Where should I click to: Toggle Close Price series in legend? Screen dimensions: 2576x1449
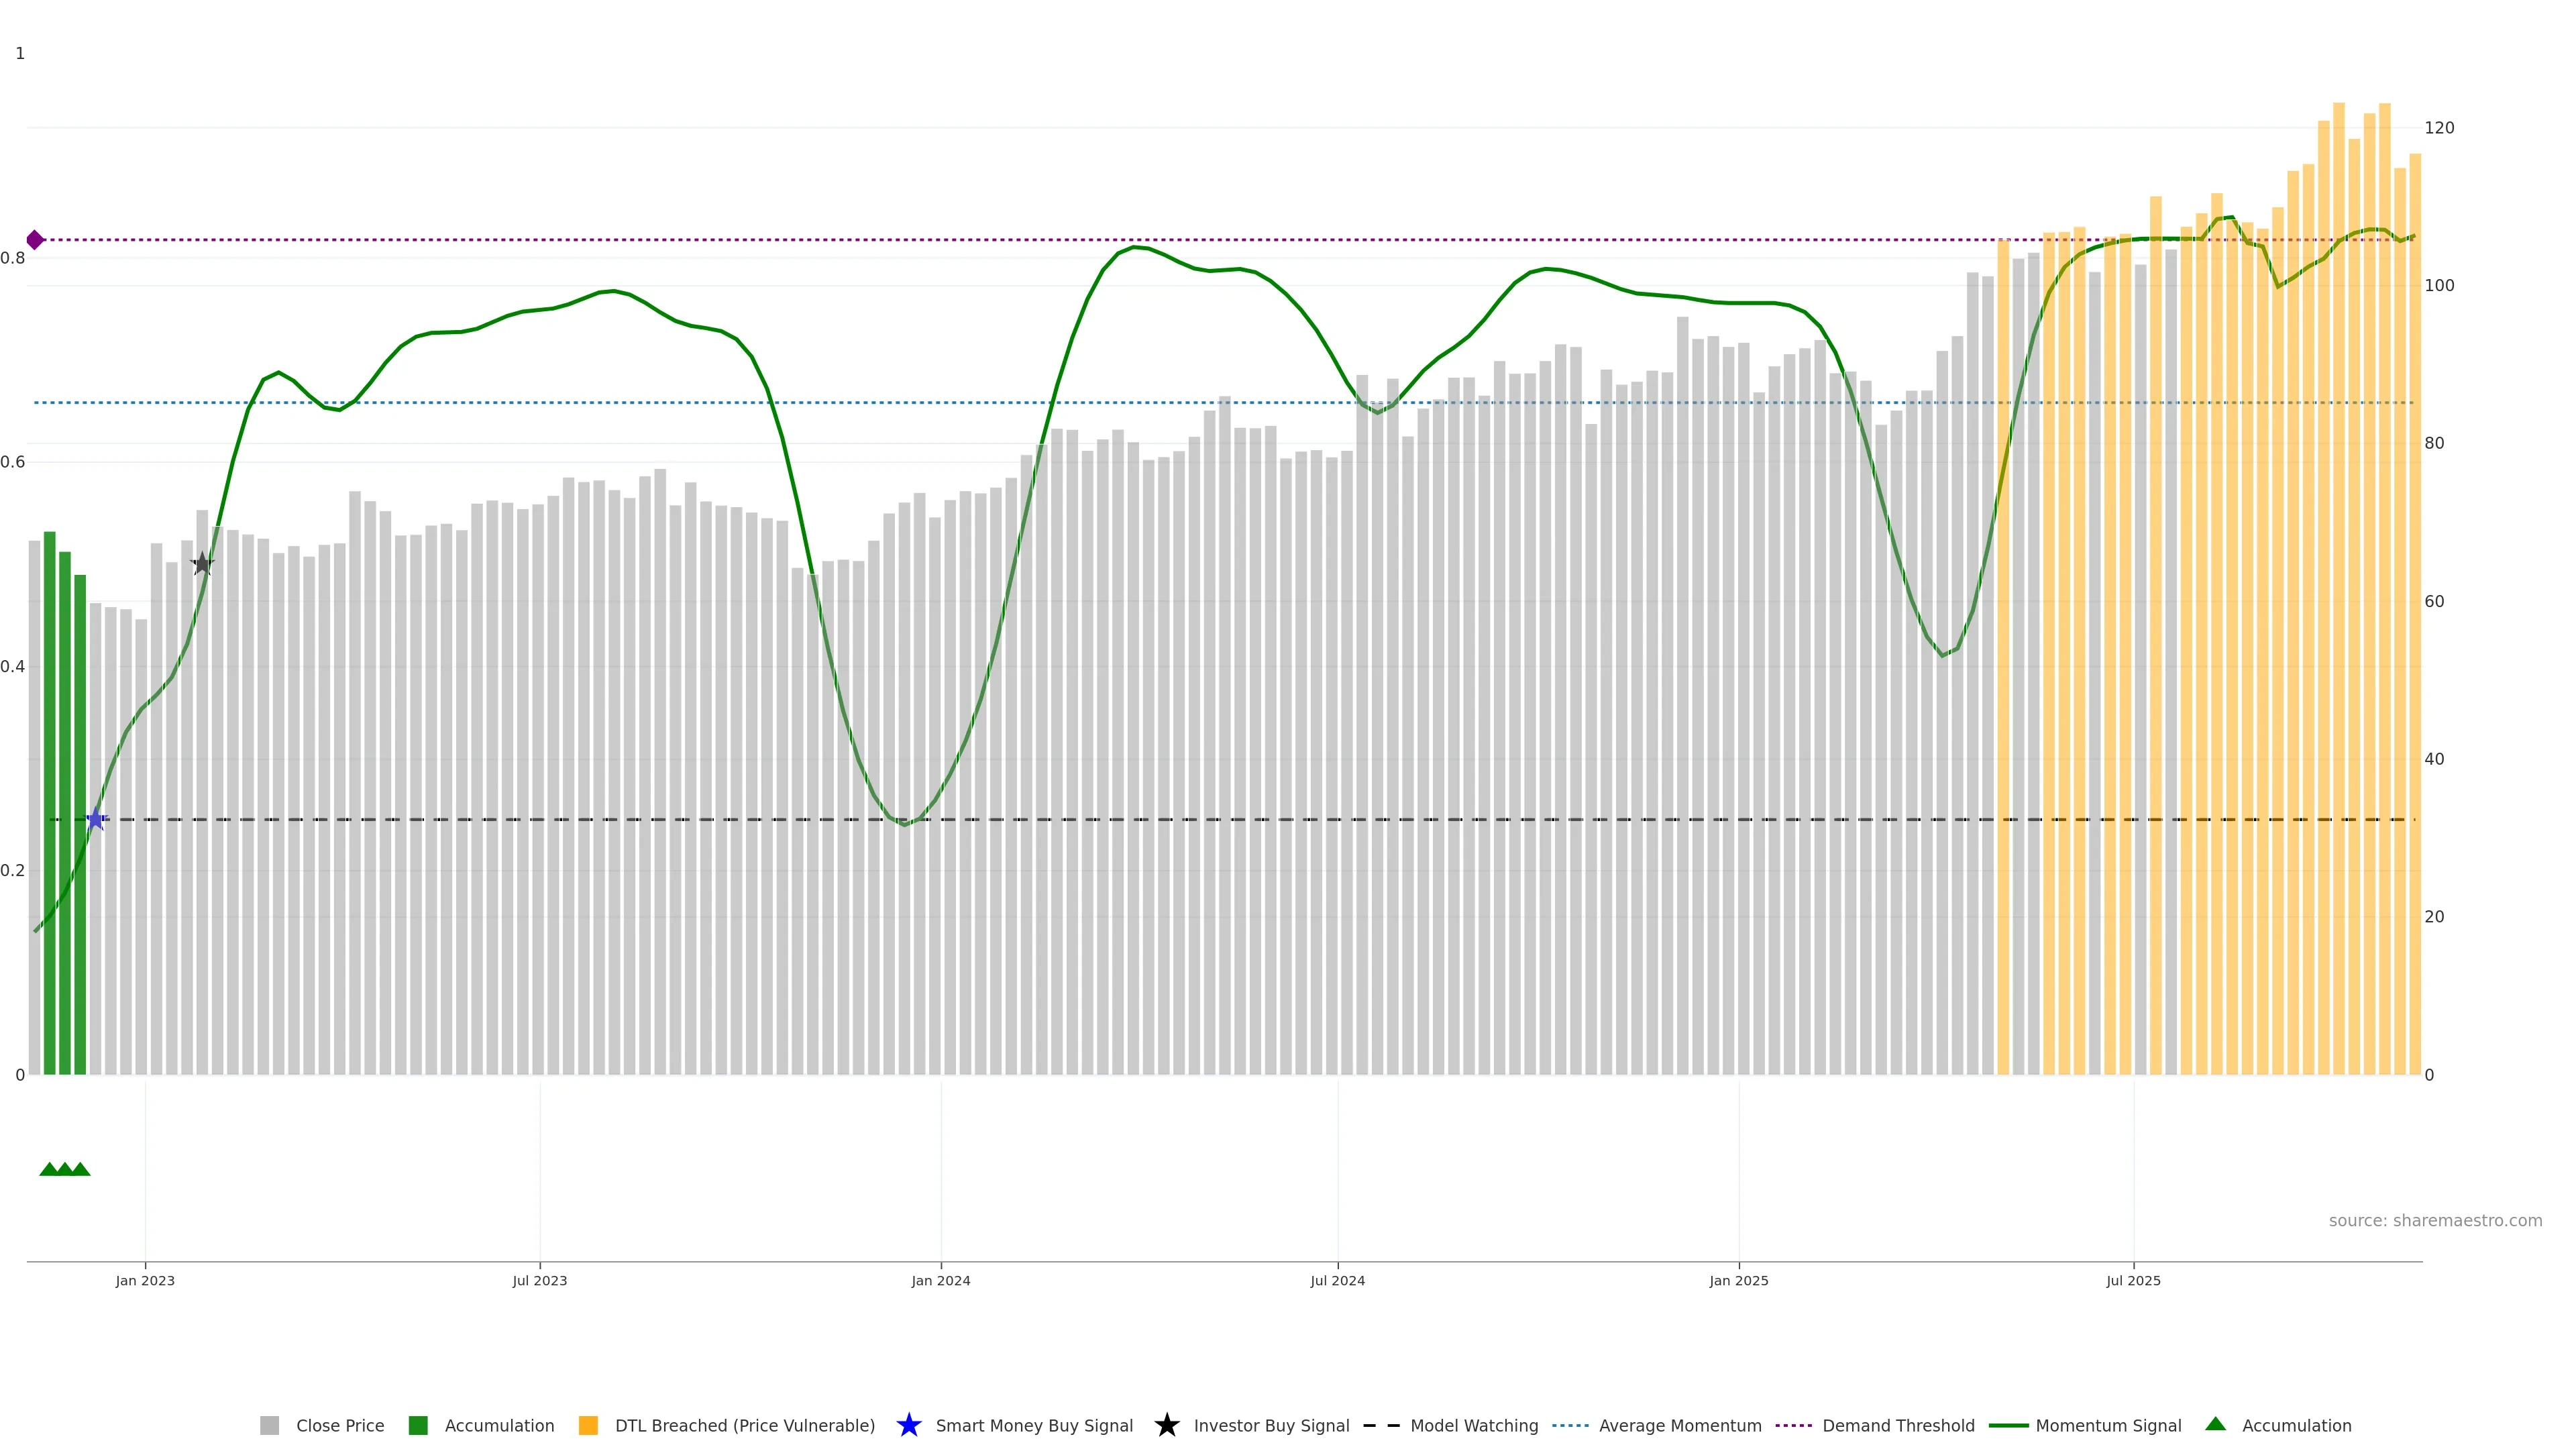[x=339, y=1425]
